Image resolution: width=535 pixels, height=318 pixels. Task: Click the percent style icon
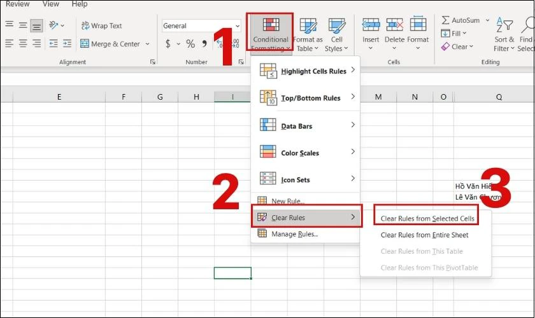190,44
